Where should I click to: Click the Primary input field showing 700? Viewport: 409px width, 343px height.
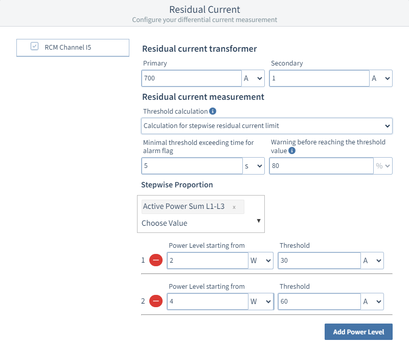tap(191, 78)
